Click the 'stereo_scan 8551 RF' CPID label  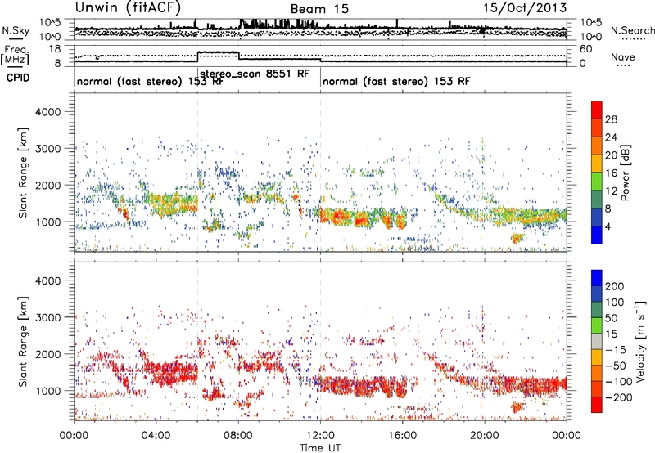255,74
